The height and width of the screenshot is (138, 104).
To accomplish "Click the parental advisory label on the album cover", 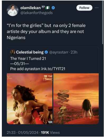I will click(x=50, y=122).
